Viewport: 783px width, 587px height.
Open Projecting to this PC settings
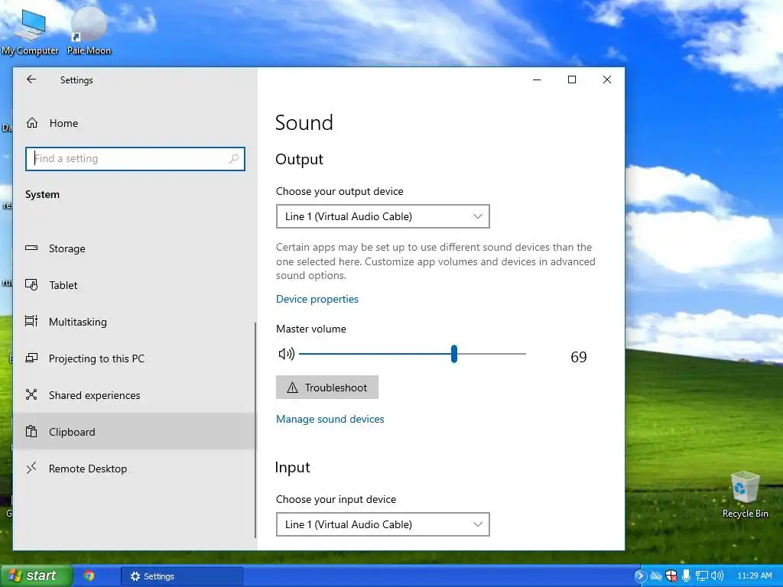pos(135,358)
